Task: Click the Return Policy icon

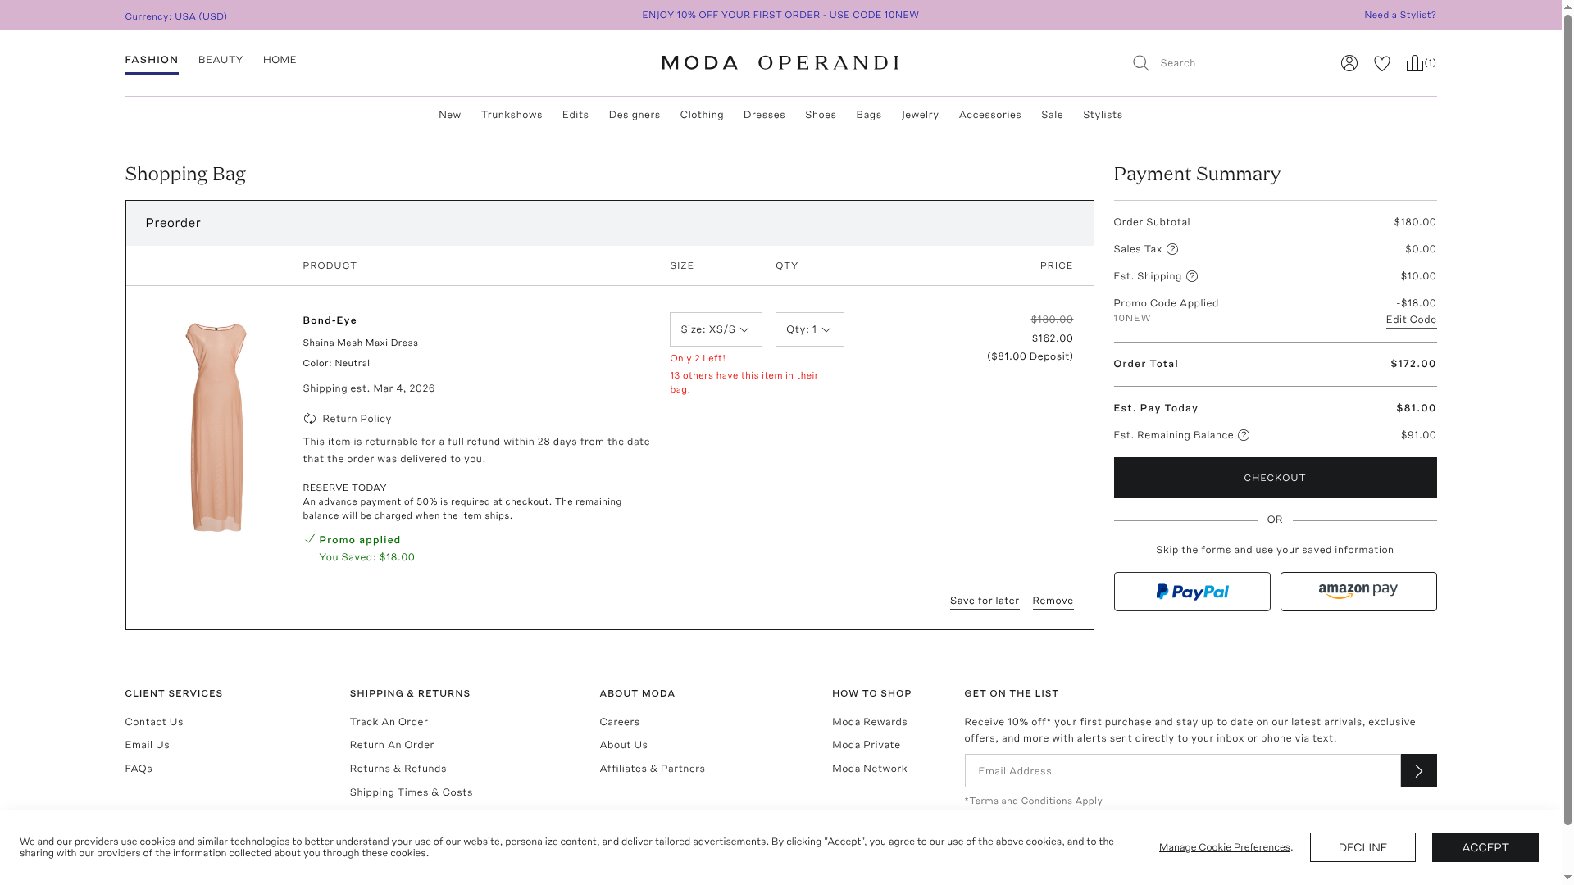Action: coord(309,419)
